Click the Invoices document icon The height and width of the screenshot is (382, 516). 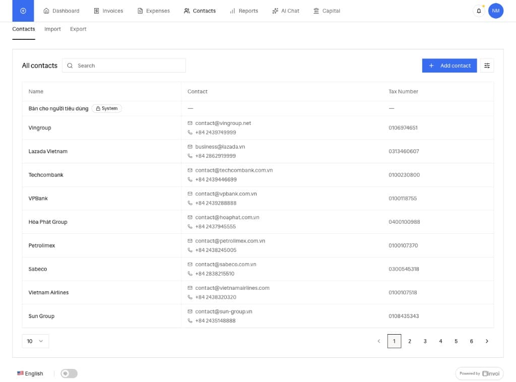point(96,11)
